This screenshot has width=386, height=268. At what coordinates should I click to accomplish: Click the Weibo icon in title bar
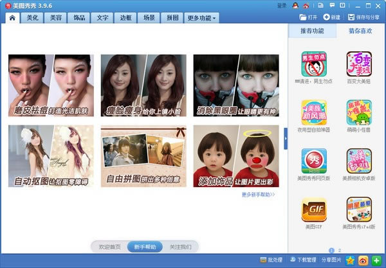click(306, 5)
